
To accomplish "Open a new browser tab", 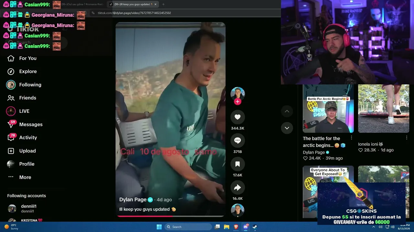I will 163,4.
